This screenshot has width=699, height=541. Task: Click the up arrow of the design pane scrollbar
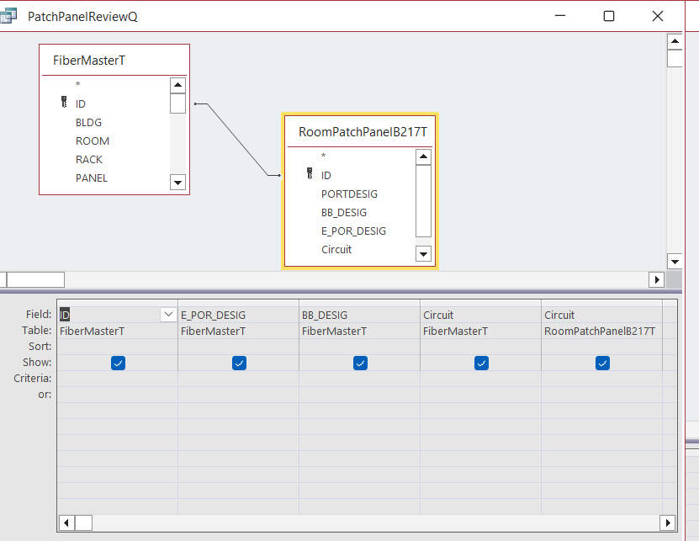point(675,40)
